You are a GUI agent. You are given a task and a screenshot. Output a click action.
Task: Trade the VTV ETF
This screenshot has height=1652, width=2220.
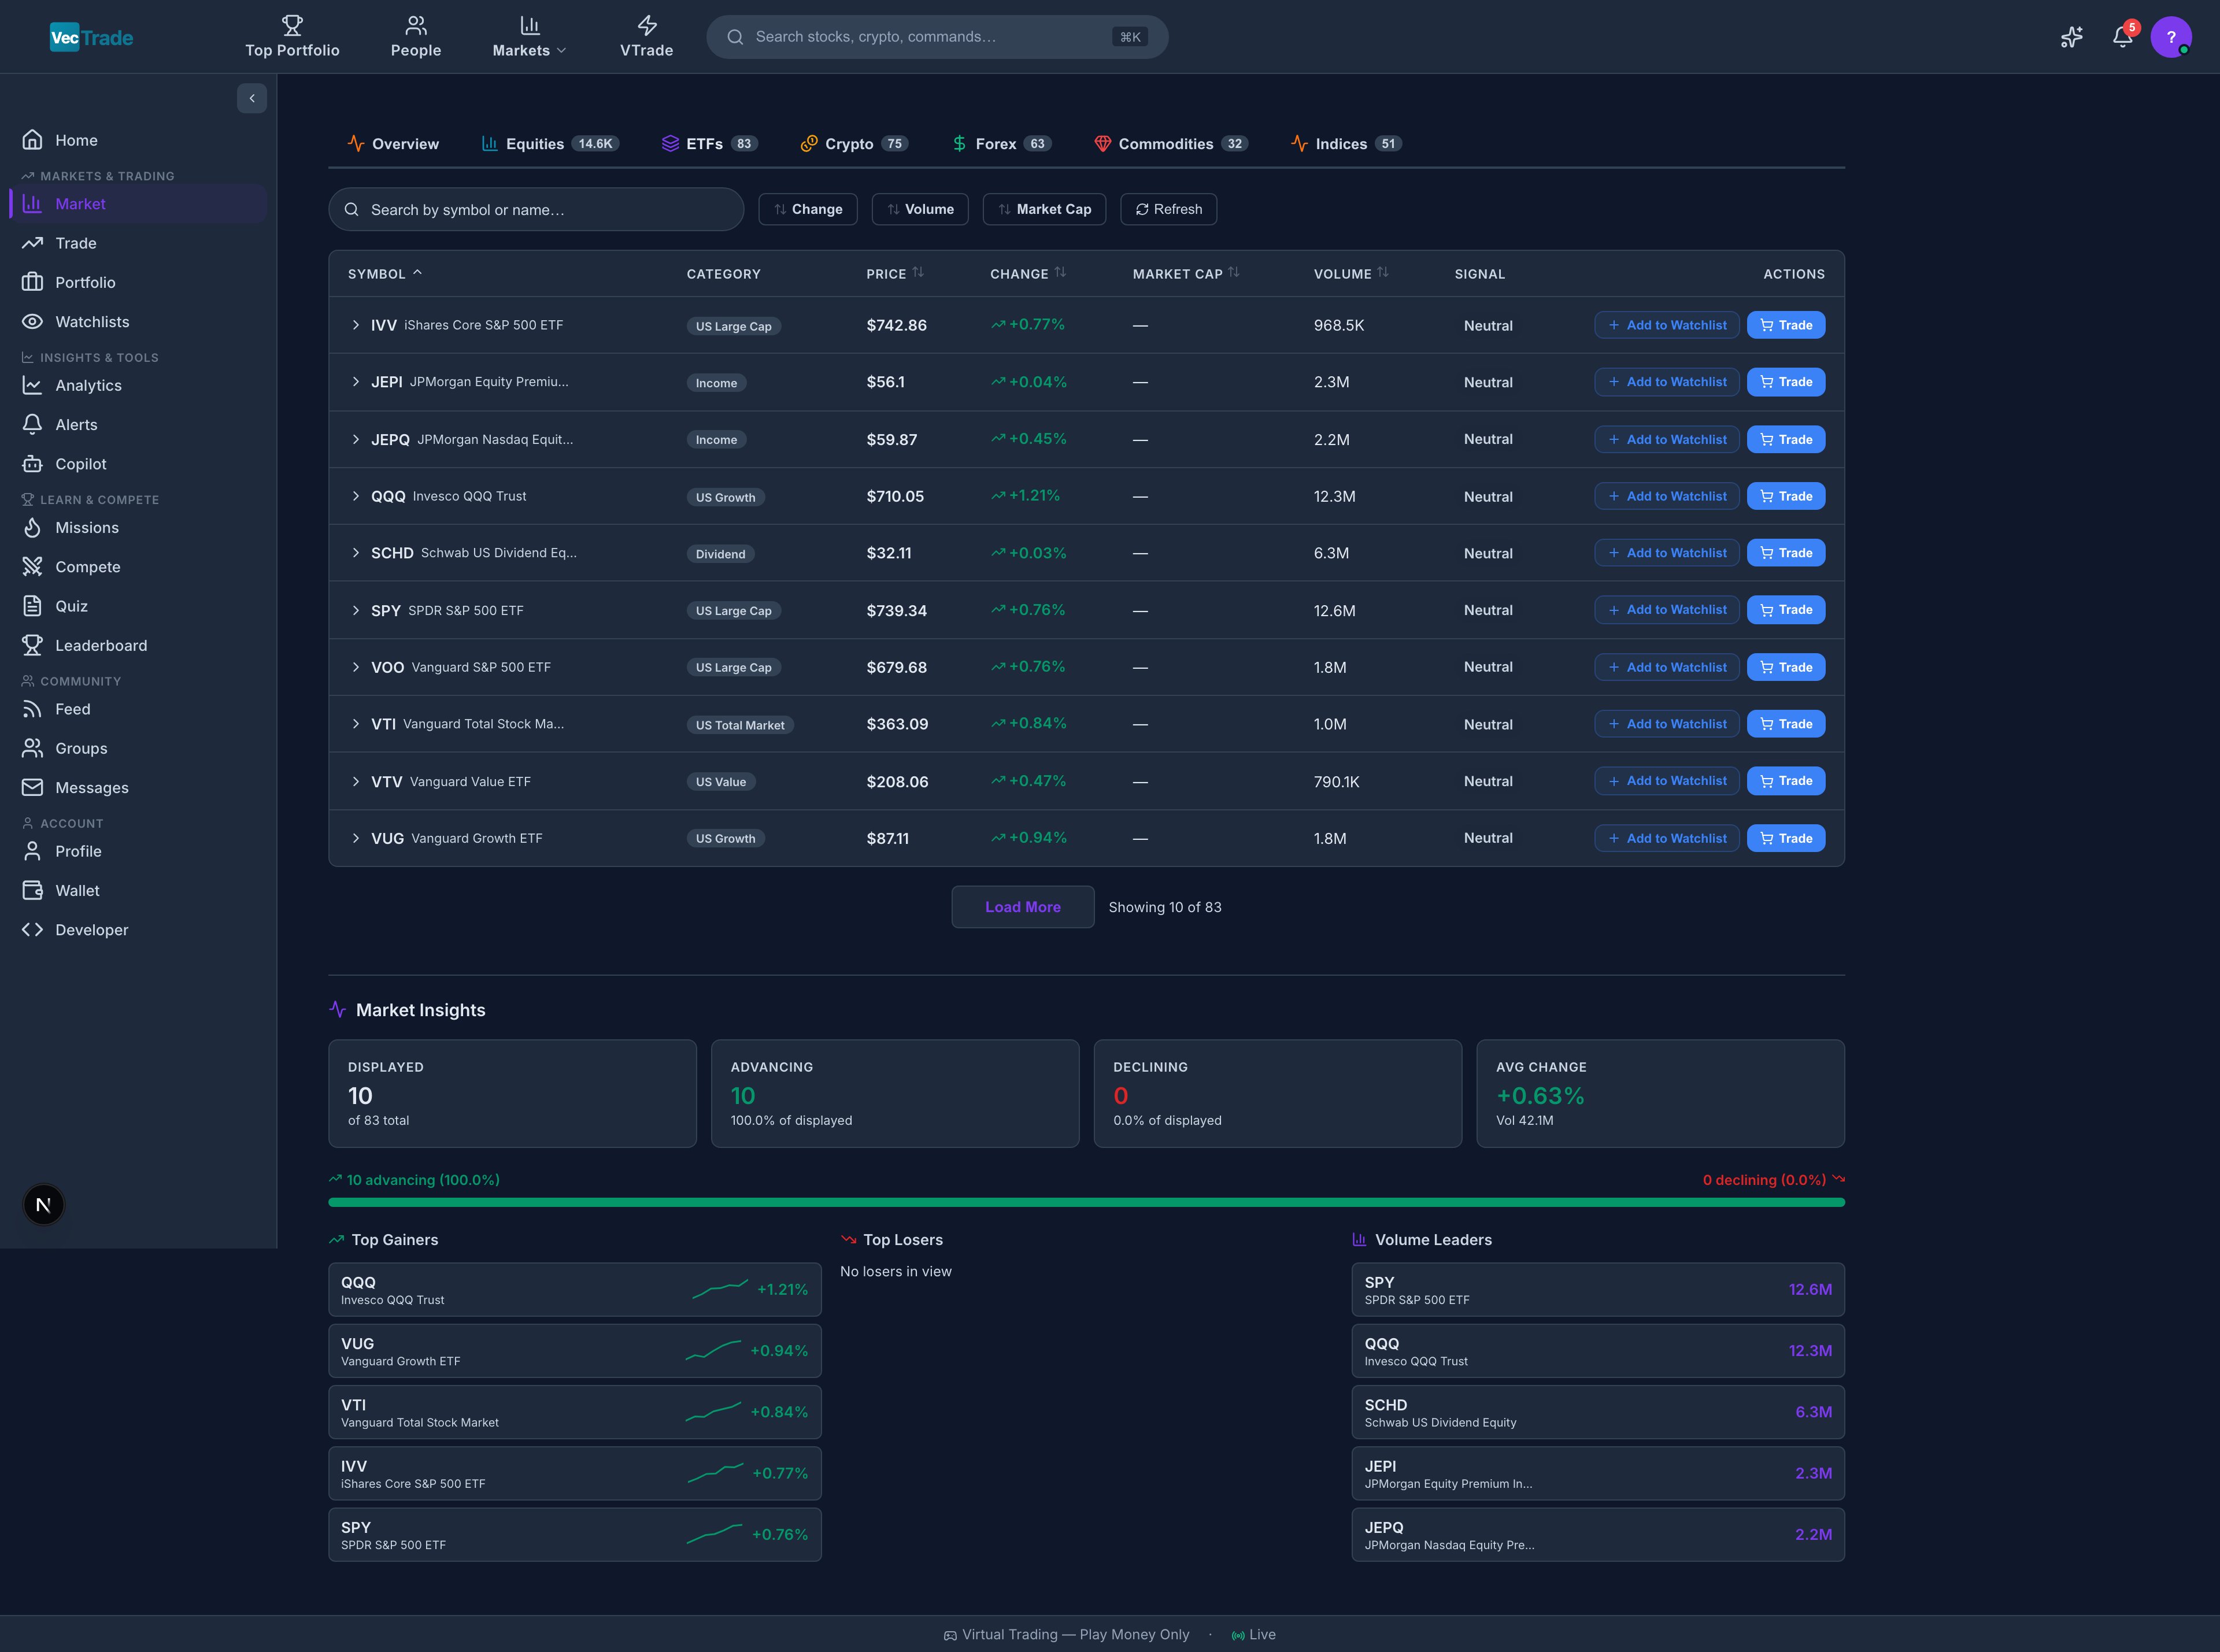click(1785, 781)
